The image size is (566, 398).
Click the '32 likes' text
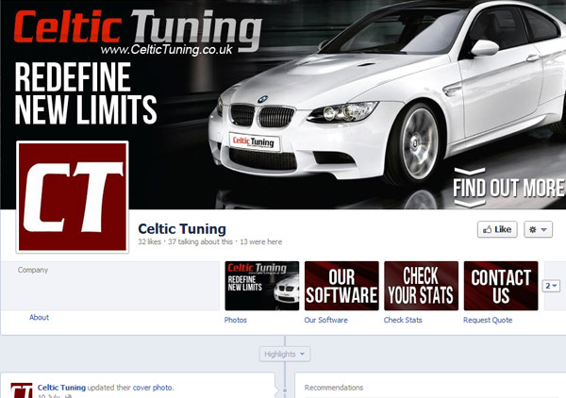point(149,241)
